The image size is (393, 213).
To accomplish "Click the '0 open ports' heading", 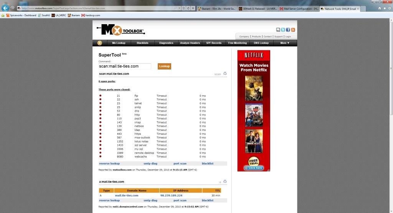I will point(107,81).
